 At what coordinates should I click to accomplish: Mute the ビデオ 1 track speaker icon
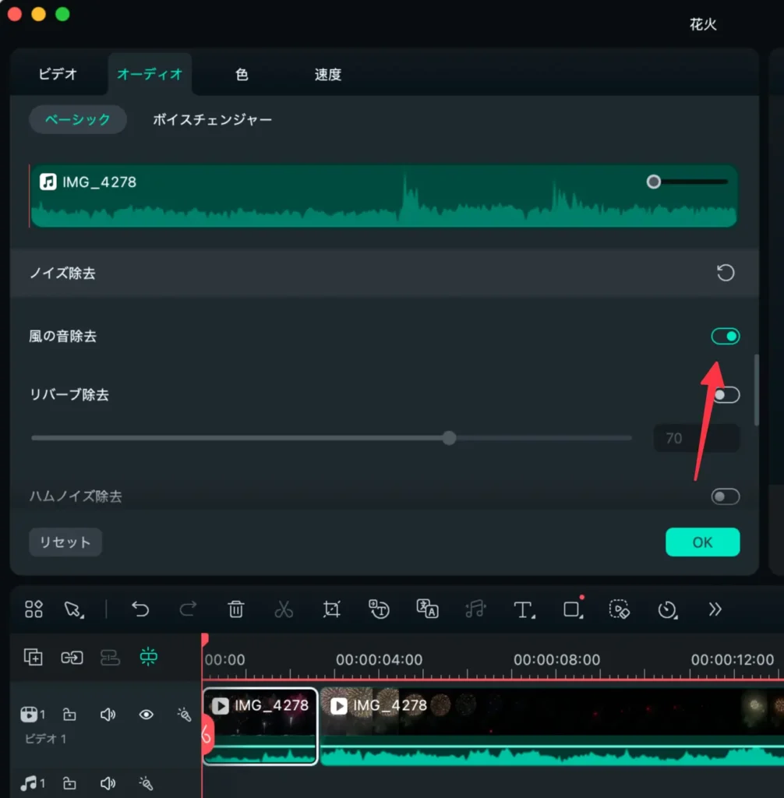[108, 714]
